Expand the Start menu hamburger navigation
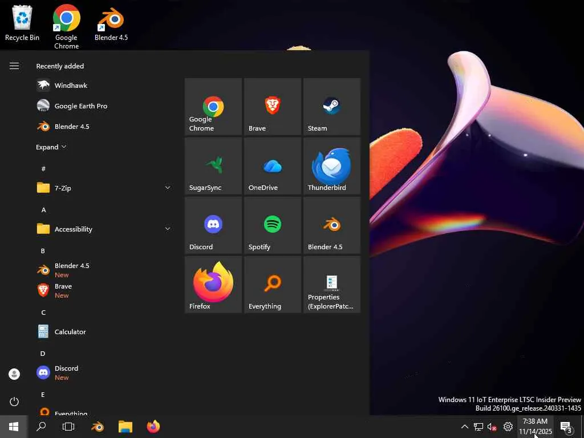 [x=14, y=66]
